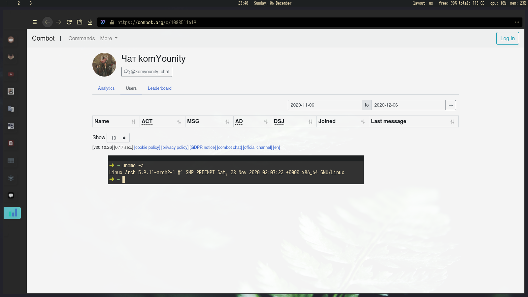Screen dimensions: 528x297
Task: Click the cpu usage indicator
Action: click(x=498, y=3)
